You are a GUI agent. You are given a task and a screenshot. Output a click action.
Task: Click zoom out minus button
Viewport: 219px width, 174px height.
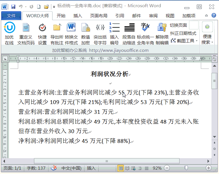[x=167, y=168]
